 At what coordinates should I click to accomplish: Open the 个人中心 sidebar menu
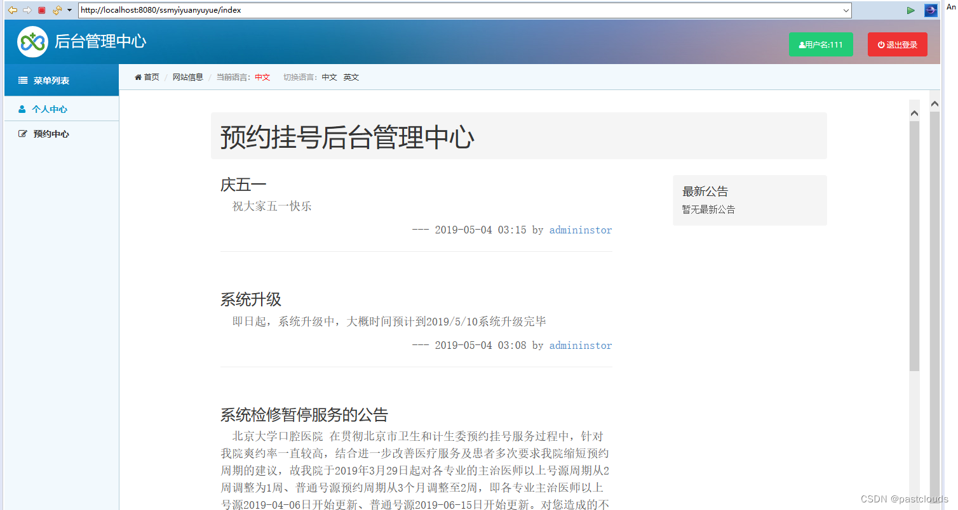coord(62,109)
